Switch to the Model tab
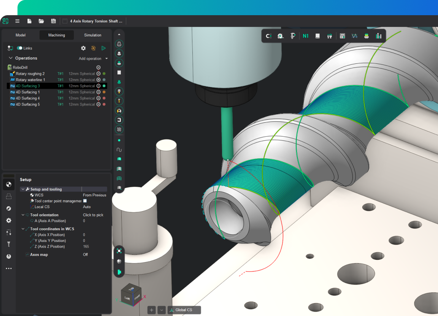Image resolution: width=438 pixels, height=316 pixels. coord(21,35)
